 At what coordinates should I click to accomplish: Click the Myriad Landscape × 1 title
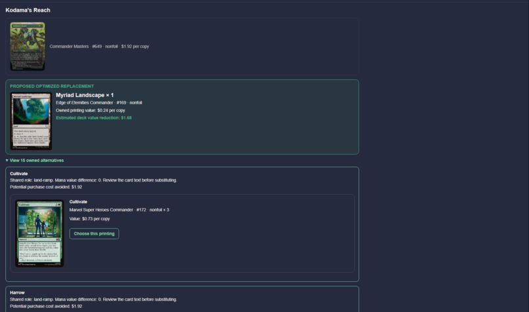click(x=85, y=95)
